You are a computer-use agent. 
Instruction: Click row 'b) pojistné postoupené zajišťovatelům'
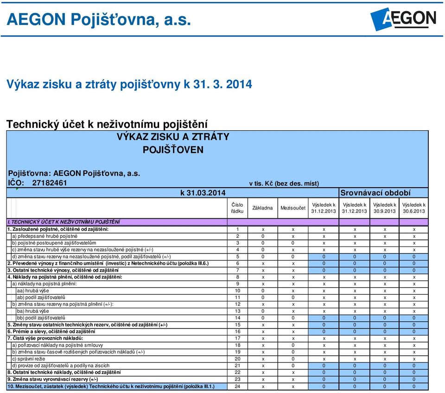tap(217, 243)
